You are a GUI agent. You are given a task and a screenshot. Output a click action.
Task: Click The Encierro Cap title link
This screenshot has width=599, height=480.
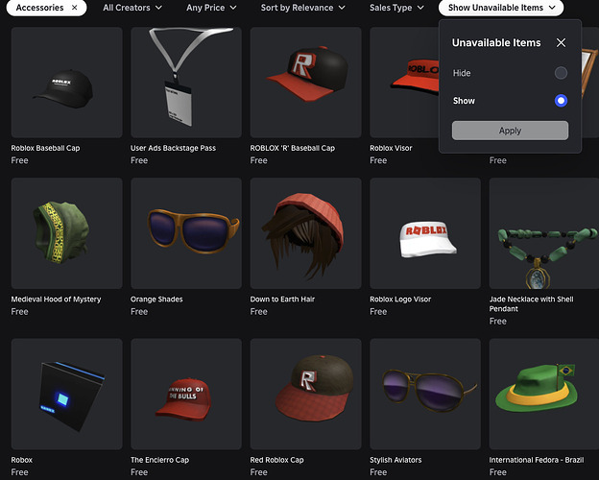[159, 460]
